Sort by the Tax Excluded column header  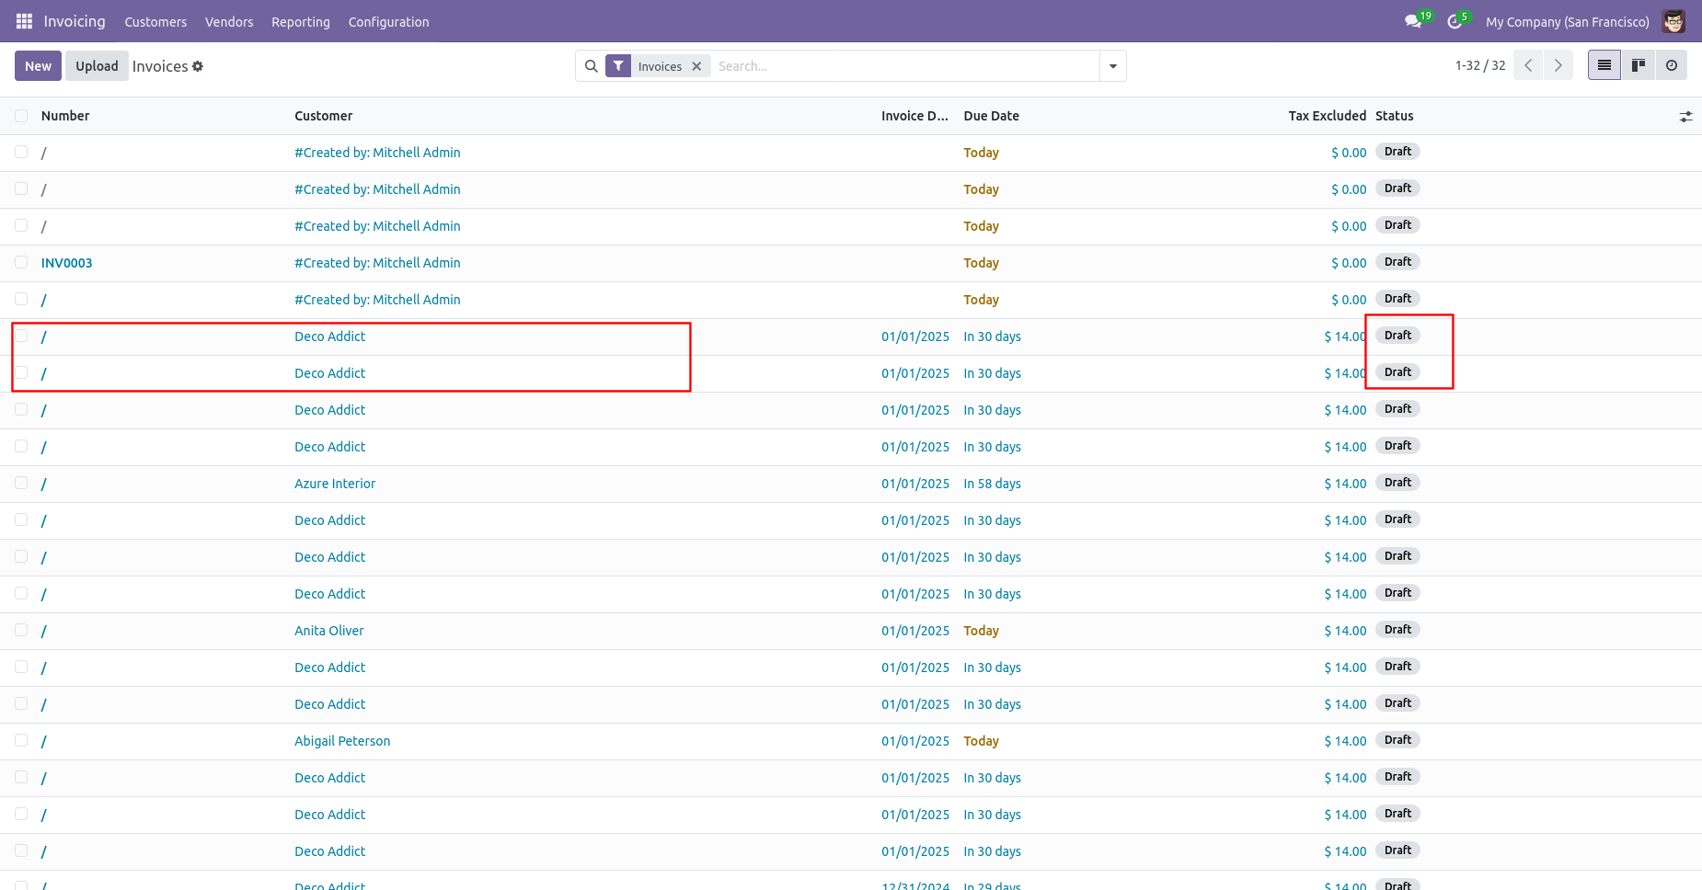(x=1327, y=116)
